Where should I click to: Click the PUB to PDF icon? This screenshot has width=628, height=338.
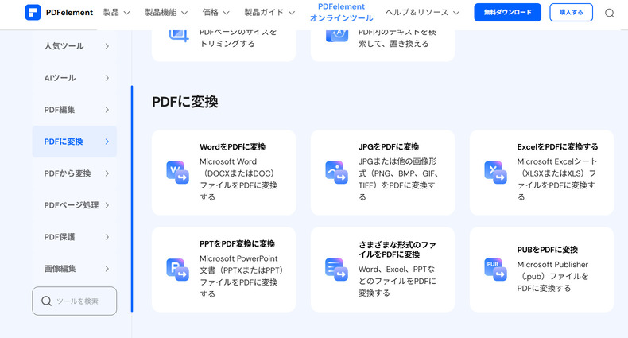point(495,269)
